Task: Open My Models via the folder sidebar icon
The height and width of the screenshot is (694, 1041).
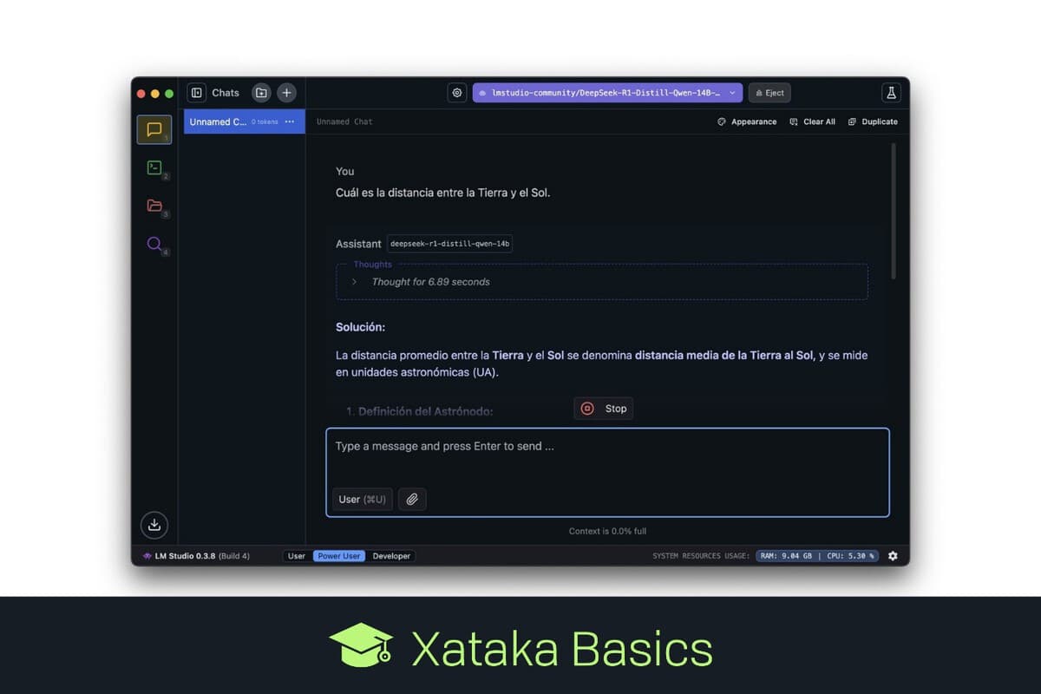Action: click(x=154, y=206)
